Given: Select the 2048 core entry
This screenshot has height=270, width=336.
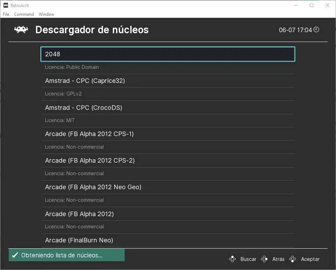Looking at the screenshot, I should coord(168,54).
